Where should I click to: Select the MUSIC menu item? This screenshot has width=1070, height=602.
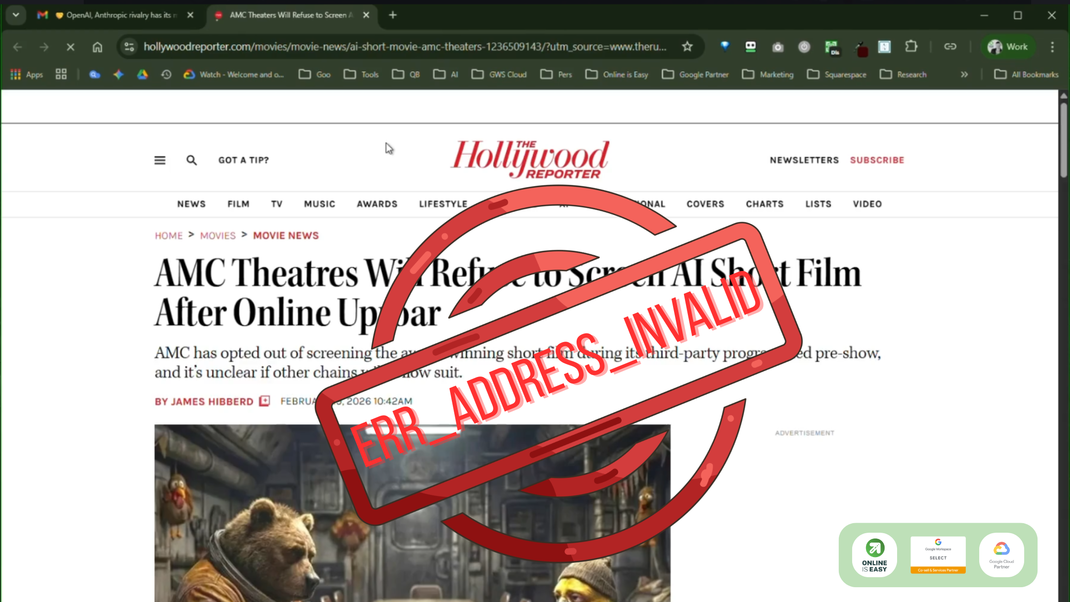pos(319,204)
